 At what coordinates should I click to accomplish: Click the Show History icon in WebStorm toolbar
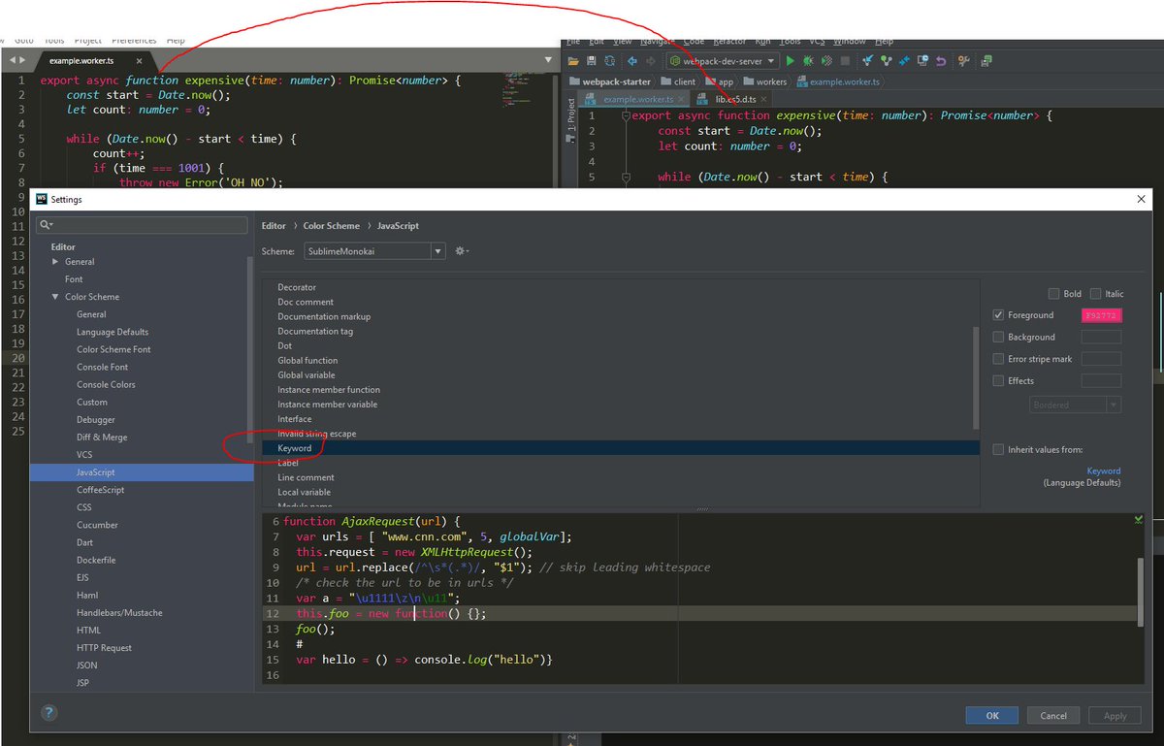(x=922, y=61)
